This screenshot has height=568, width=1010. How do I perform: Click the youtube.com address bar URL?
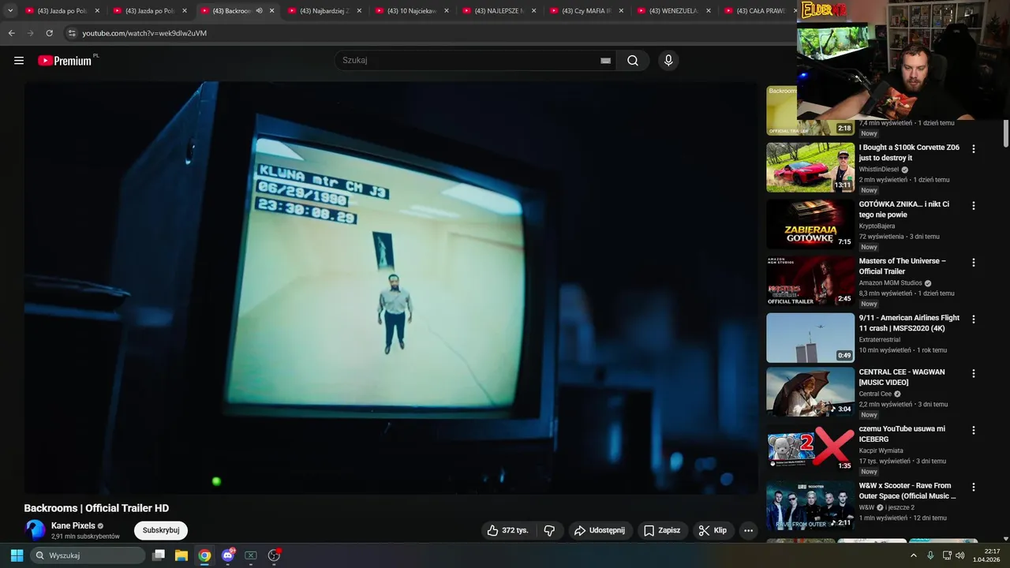144,33
